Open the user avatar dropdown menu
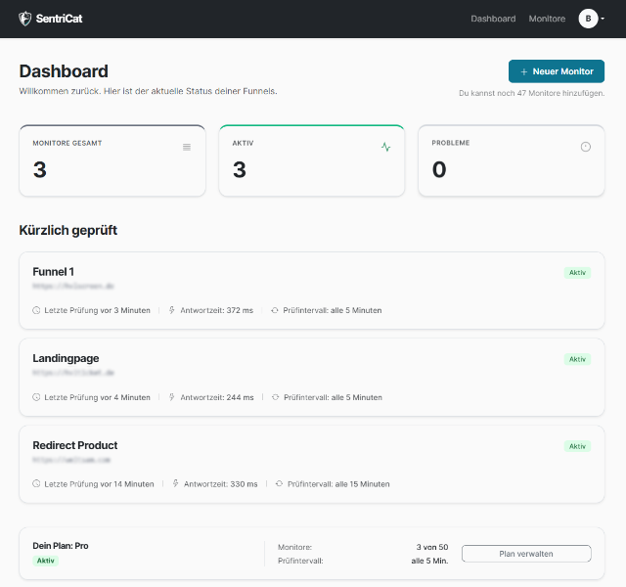 (591, 19)
